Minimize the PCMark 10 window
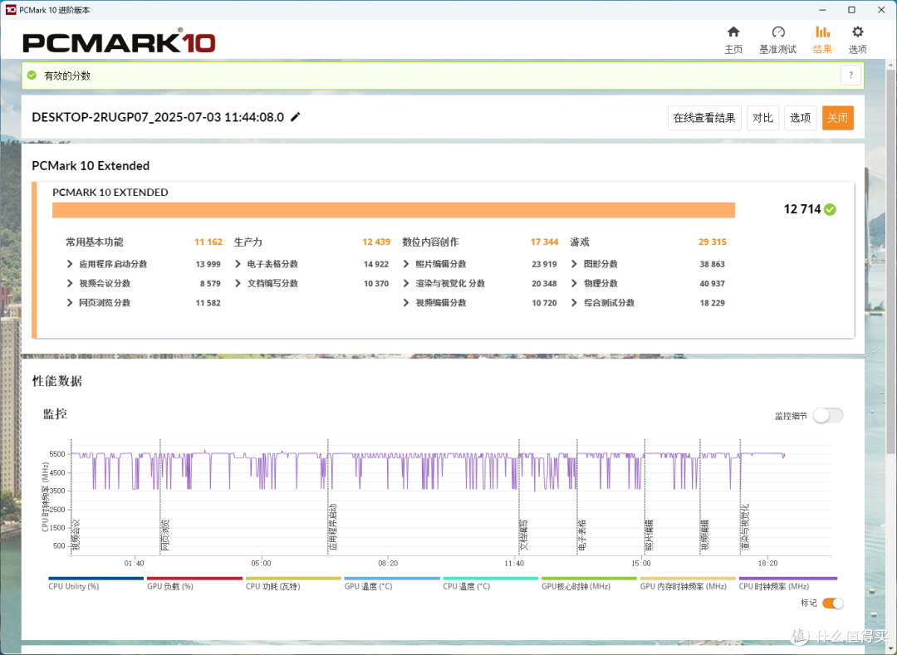897x655 pixels. [x=822, y=10]
